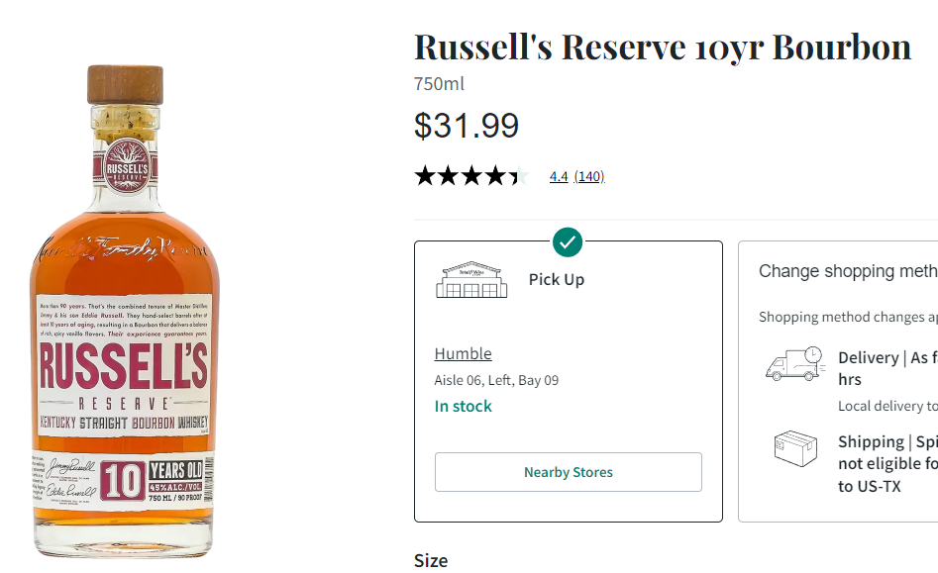Select the Pick Up label
938x573 pixels.
557,280
